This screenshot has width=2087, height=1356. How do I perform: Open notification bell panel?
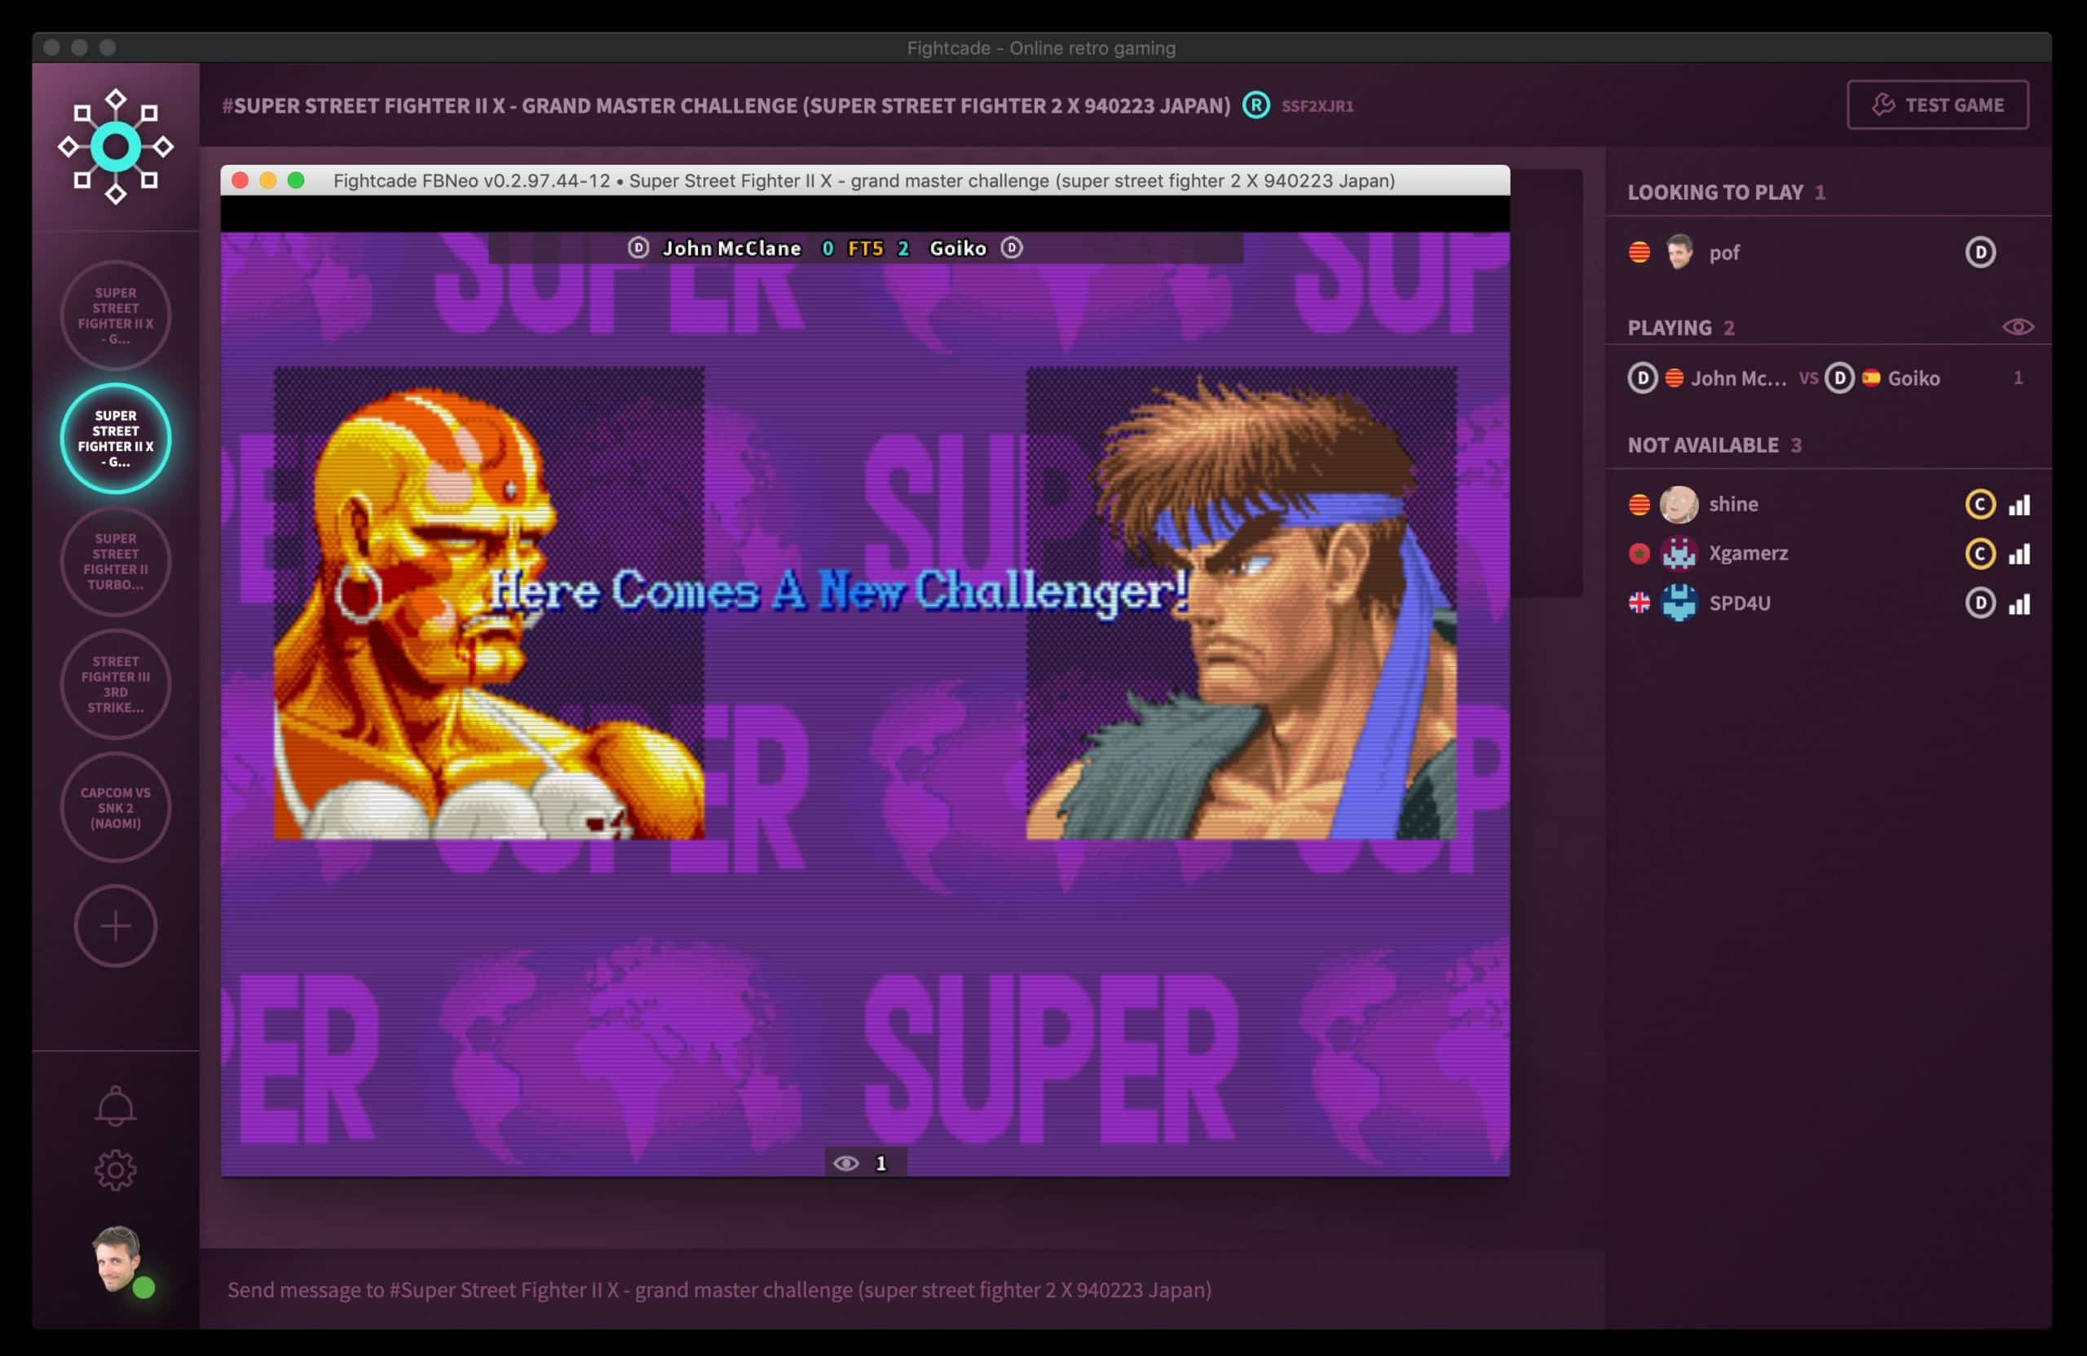114,1108
